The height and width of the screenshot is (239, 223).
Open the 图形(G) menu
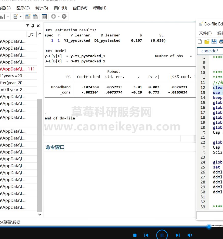click(x=23, y=8)
